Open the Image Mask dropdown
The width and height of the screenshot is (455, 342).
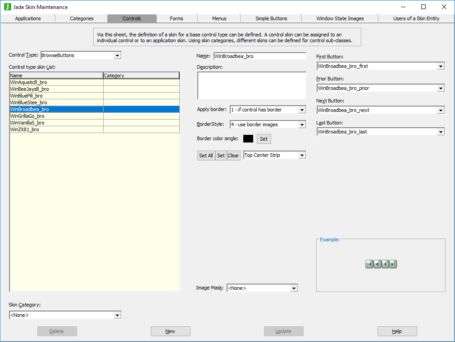click(x=294, y=288)
